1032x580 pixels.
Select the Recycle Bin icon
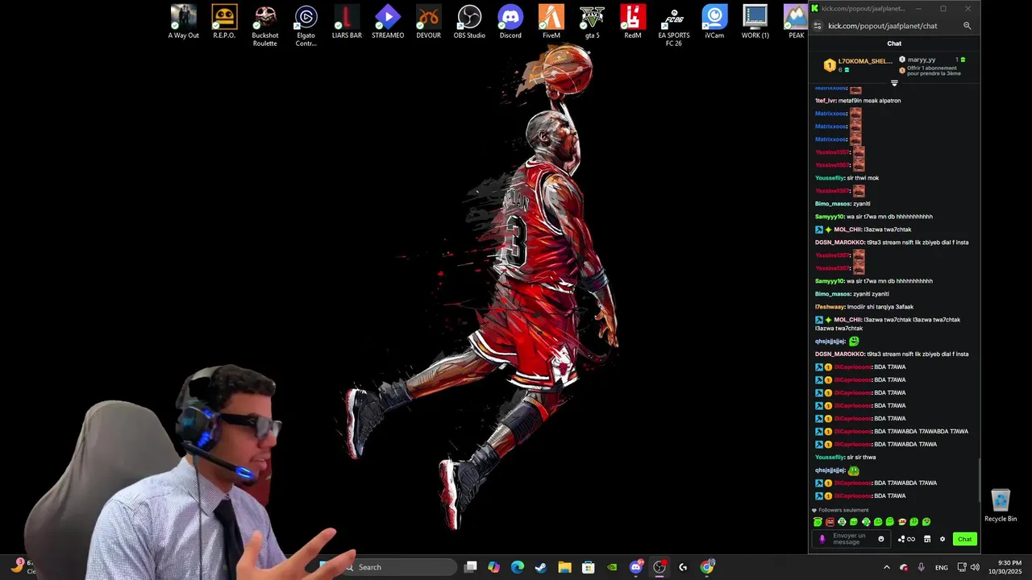coord(1001,506)
